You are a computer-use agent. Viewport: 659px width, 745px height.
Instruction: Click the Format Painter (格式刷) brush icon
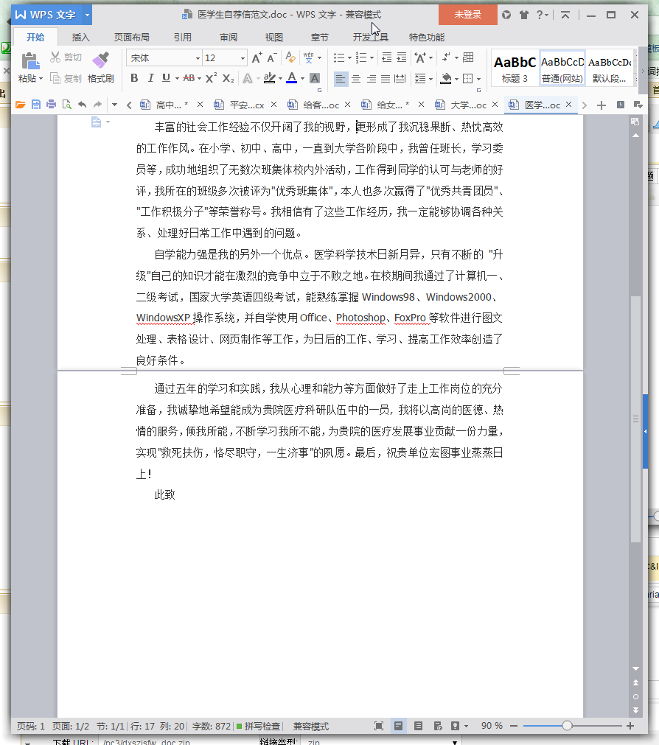click(x=101, y=60)
